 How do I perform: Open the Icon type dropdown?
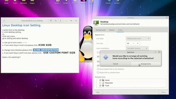138,38
